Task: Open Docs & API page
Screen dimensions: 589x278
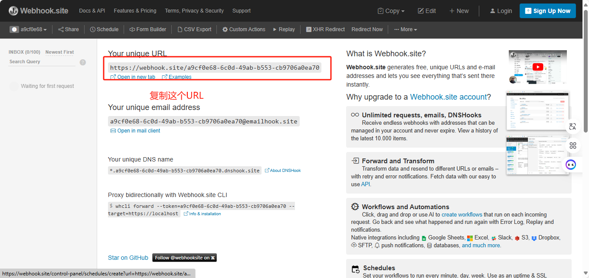Action: coord(92,11)
